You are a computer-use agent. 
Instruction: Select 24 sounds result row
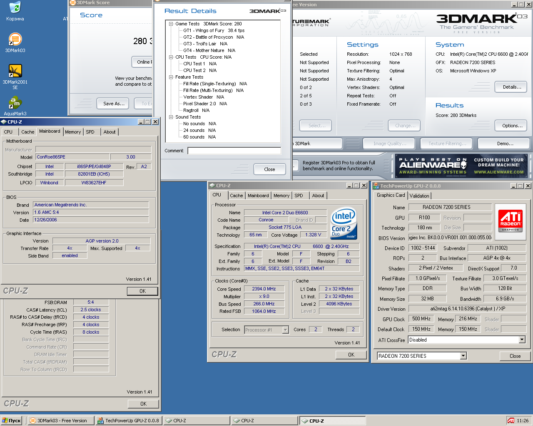[x=199, y=130]
